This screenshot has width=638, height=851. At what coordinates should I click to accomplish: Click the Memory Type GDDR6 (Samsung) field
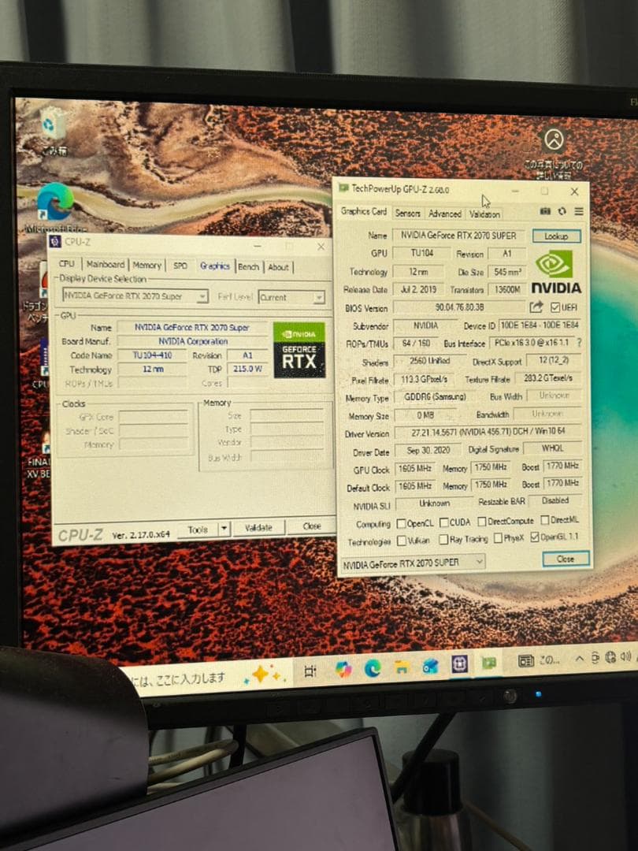[x=435, y=396]
